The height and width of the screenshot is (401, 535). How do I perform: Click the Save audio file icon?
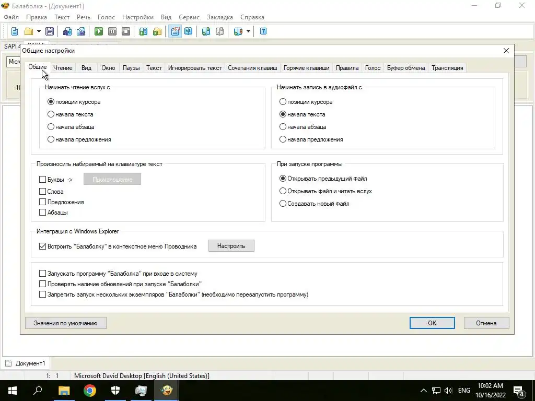click(67, 31)
